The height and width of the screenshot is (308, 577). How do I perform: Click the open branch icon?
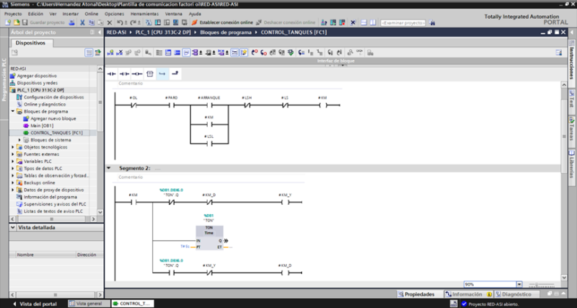pos(162,74)
